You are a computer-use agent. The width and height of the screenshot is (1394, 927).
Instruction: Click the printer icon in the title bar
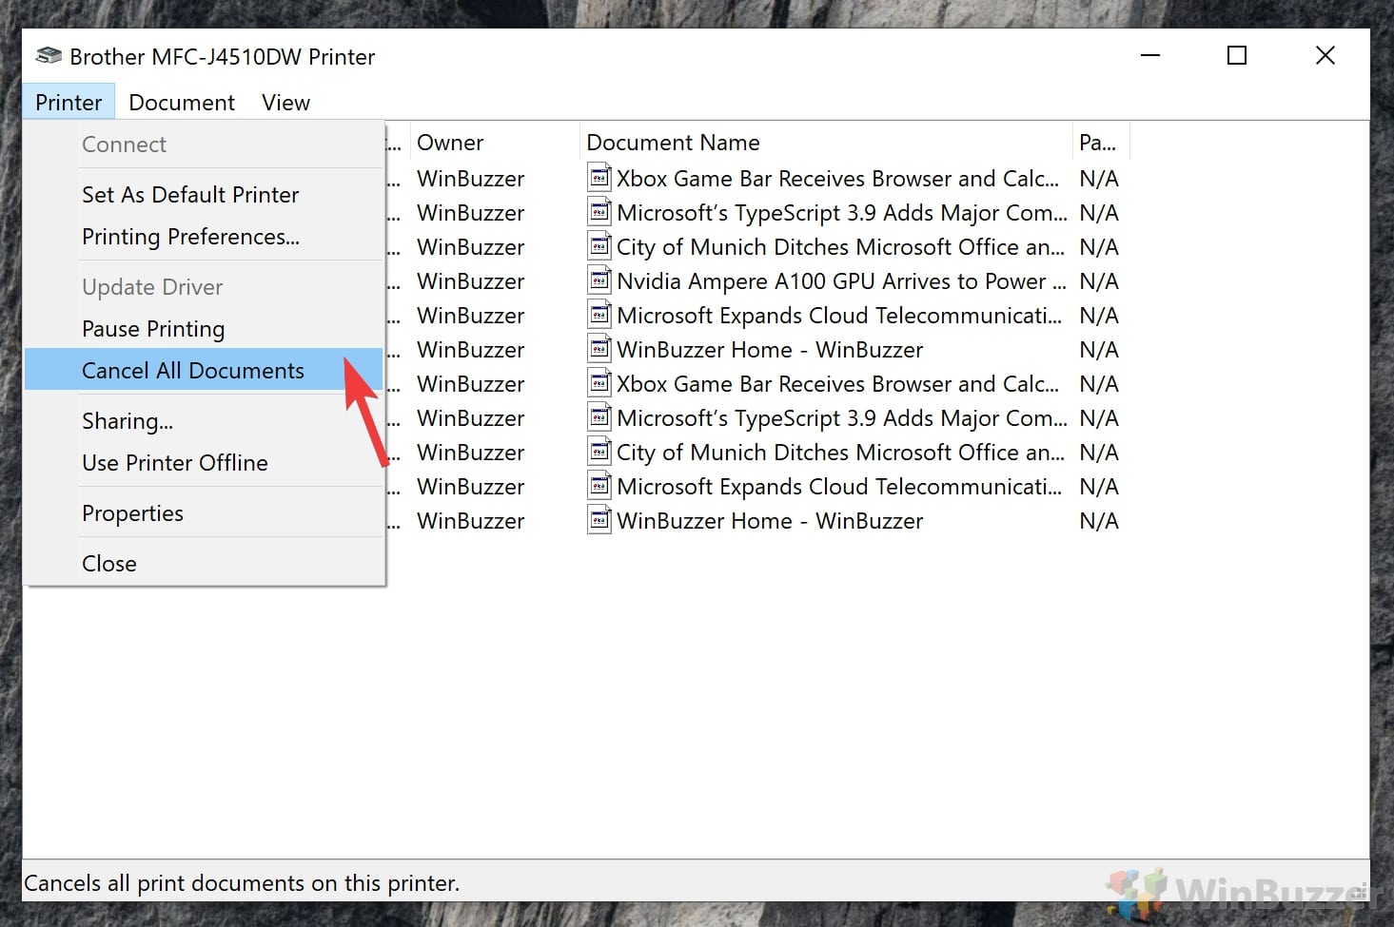(49, 56)
